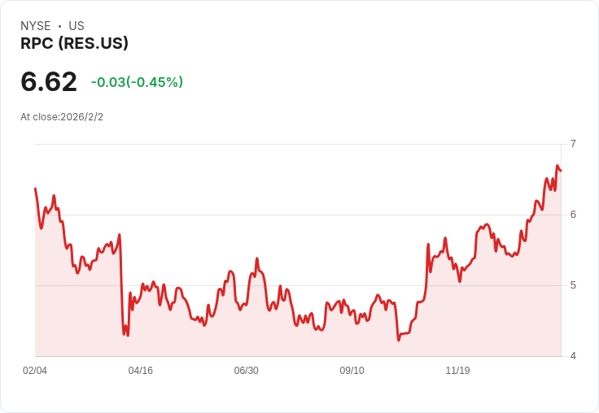Click the 6 label on the price axis
The width and height of the screenshot is (599, 413).
click(x=573, y=215)
